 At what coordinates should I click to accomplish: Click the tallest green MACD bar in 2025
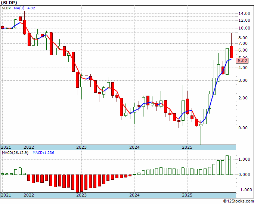click(227, 165)
